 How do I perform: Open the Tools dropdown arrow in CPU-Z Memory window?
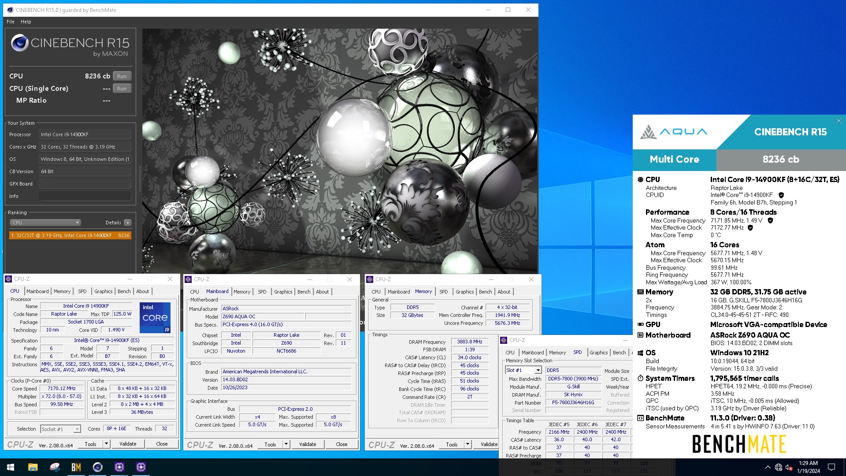(468, 444)
